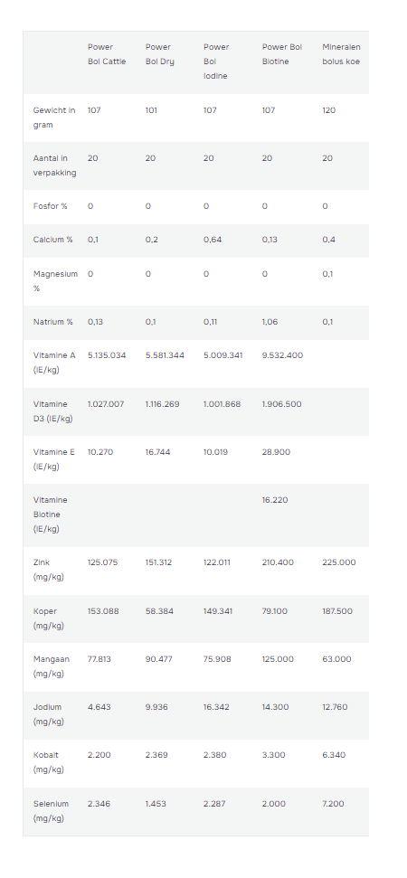Click the Power Bol Cattle column header

pyautogui.click(x=107, y=54)
